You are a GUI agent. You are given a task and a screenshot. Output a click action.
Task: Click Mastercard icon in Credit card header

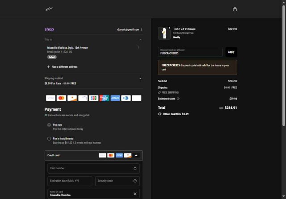click(111, 155)
